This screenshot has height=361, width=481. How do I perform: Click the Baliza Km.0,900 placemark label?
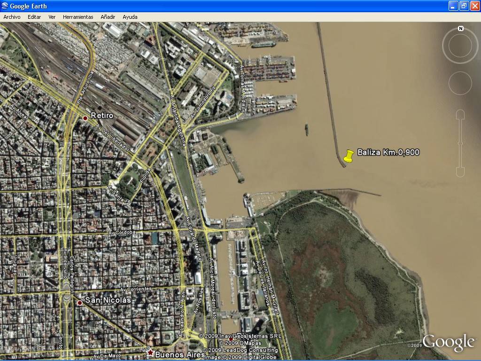click(388, 152)
